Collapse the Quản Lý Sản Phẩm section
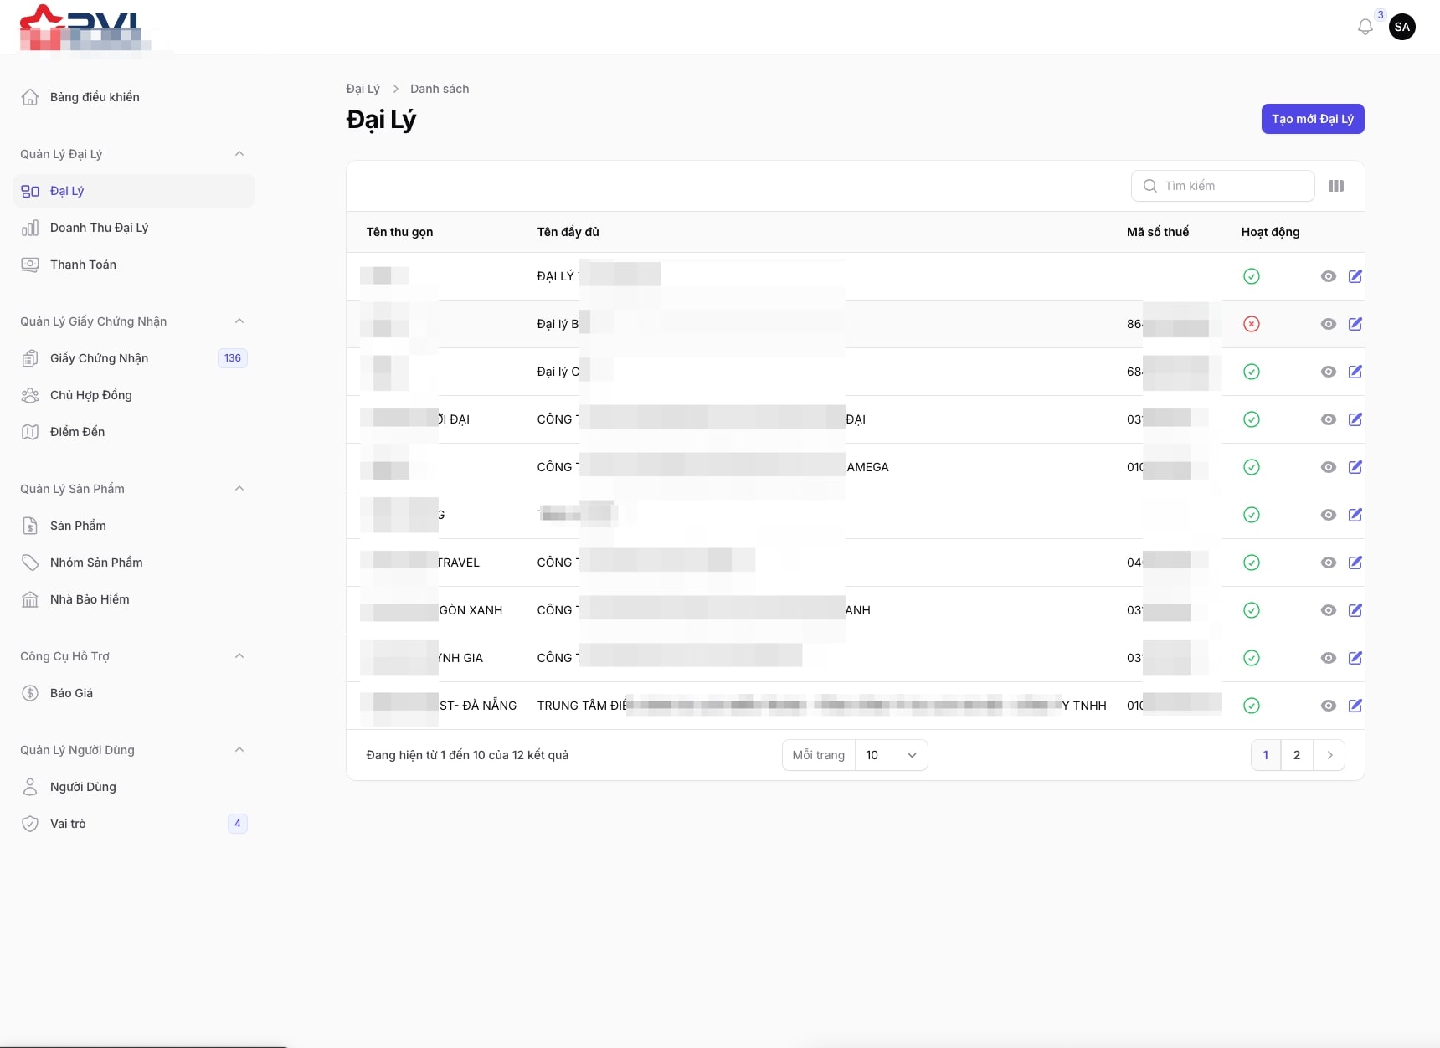This screenshot has height=1048, width=1440. coord(239,489)
